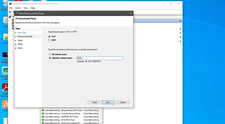Select Core Networking - IPHTTPS (TCP-Out) rule

(61, 117)
